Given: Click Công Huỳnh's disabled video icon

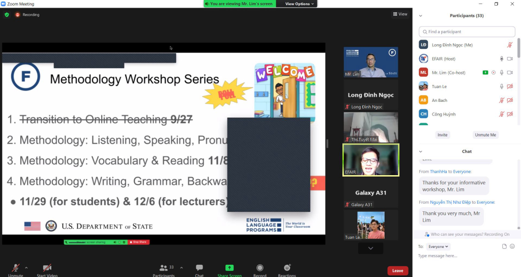Looking at the screenshot, I should (510, 114).
